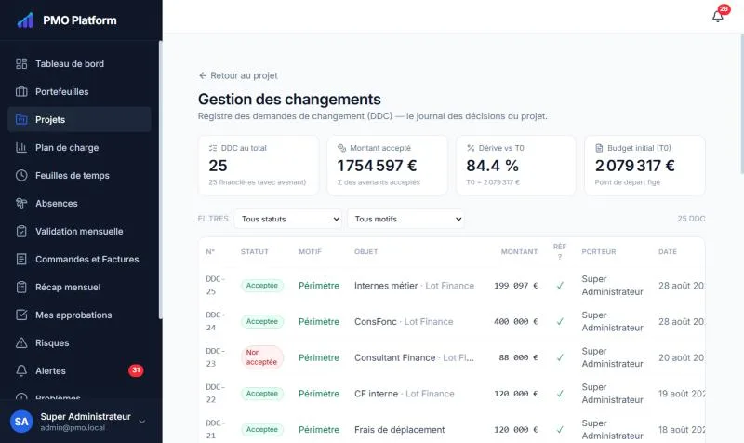Click the 25 DDC count label
The width and height of the screenshot is (744, 443).
(691, 219)
